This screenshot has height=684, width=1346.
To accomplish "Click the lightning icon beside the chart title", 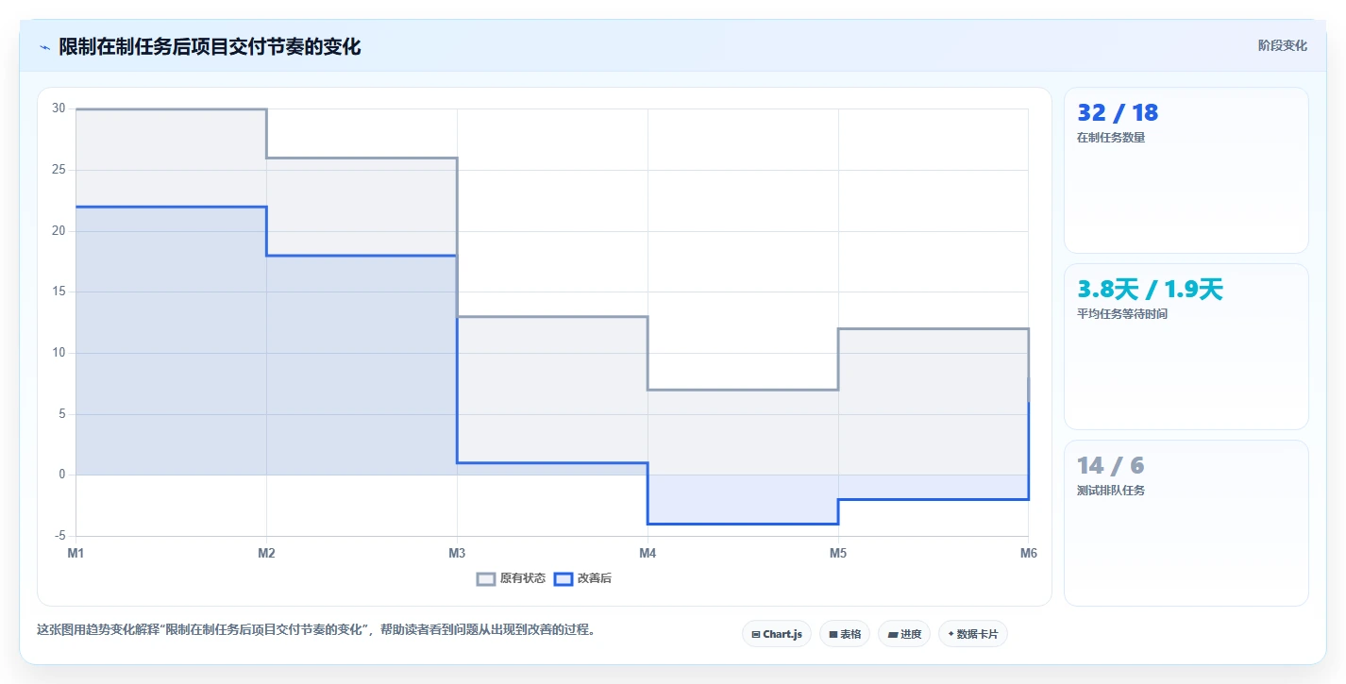I will coord(44,47).
